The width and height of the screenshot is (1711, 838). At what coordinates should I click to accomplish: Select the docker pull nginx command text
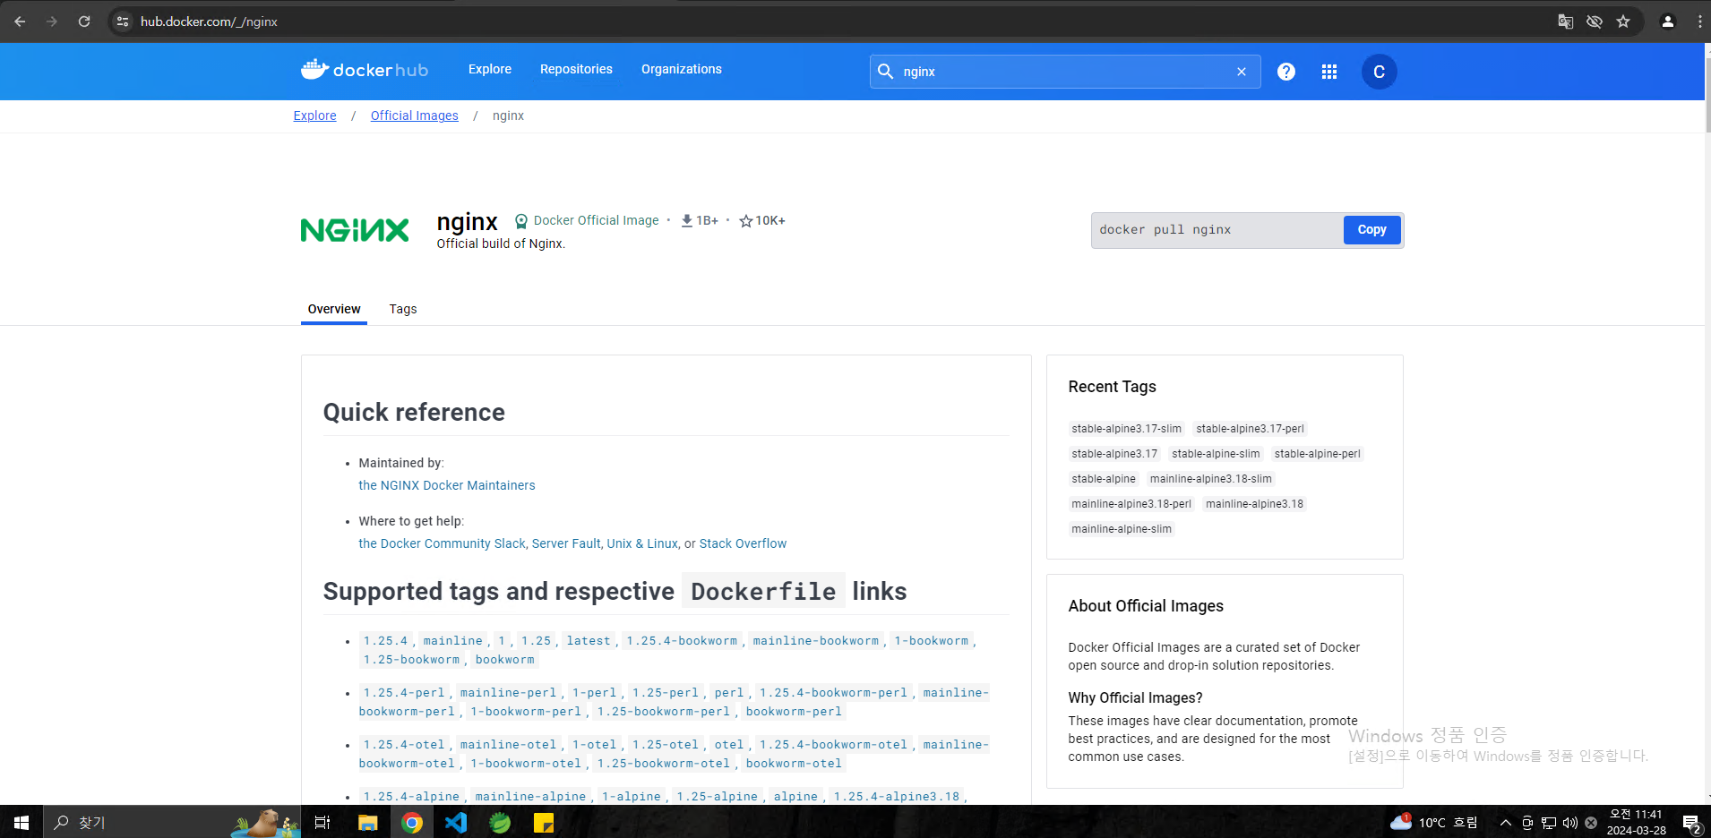[x=1165, y=230]
